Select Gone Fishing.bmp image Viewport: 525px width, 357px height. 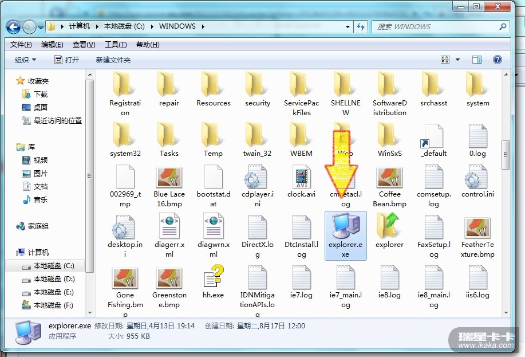point(125,292)
